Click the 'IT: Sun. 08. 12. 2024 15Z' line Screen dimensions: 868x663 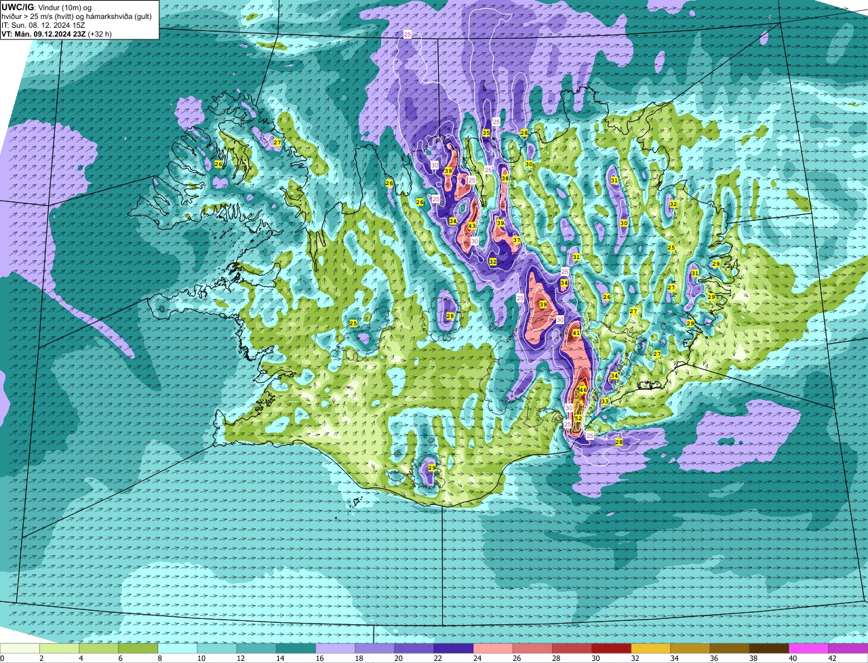click(x=44, y=25)
